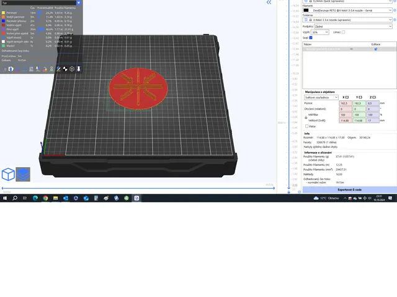Open filament preset settings gear icon
This screenshot has height=297, width=397.
(395, 11)
